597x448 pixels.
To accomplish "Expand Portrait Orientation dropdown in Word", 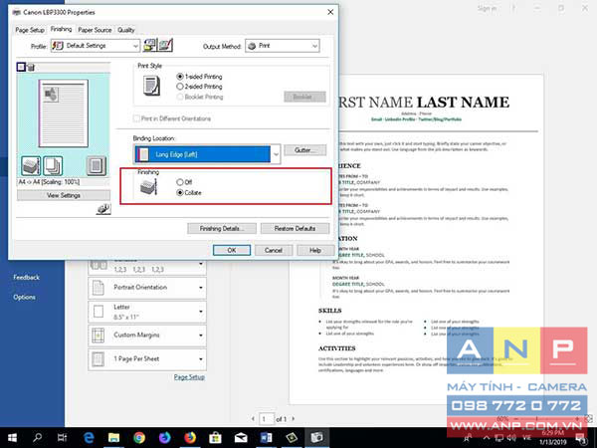I will coord(201,288).
